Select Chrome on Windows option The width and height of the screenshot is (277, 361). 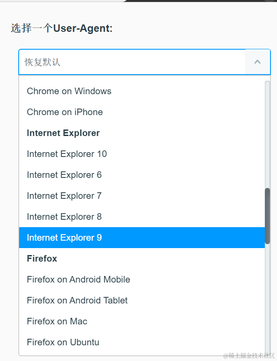(69, 91)
